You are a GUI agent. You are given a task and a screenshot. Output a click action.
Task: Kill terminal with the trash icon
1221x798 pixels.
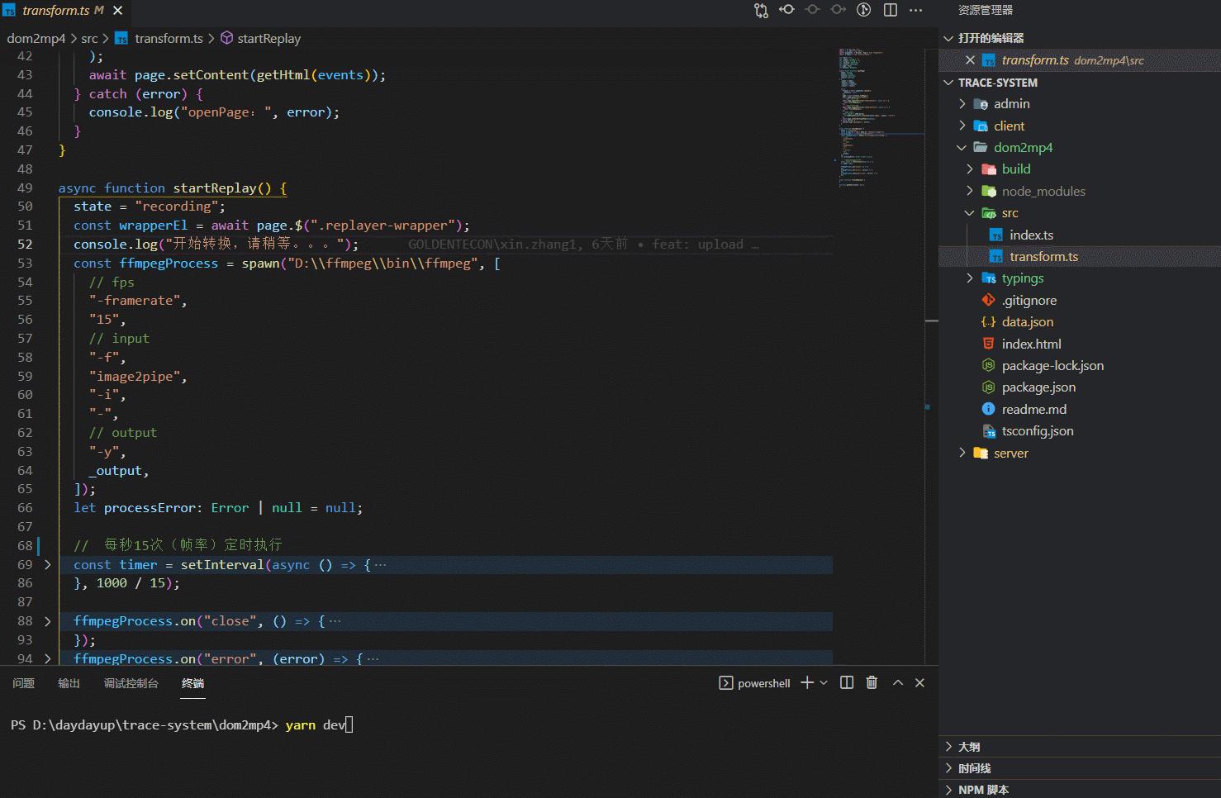[x=872, y=682]
